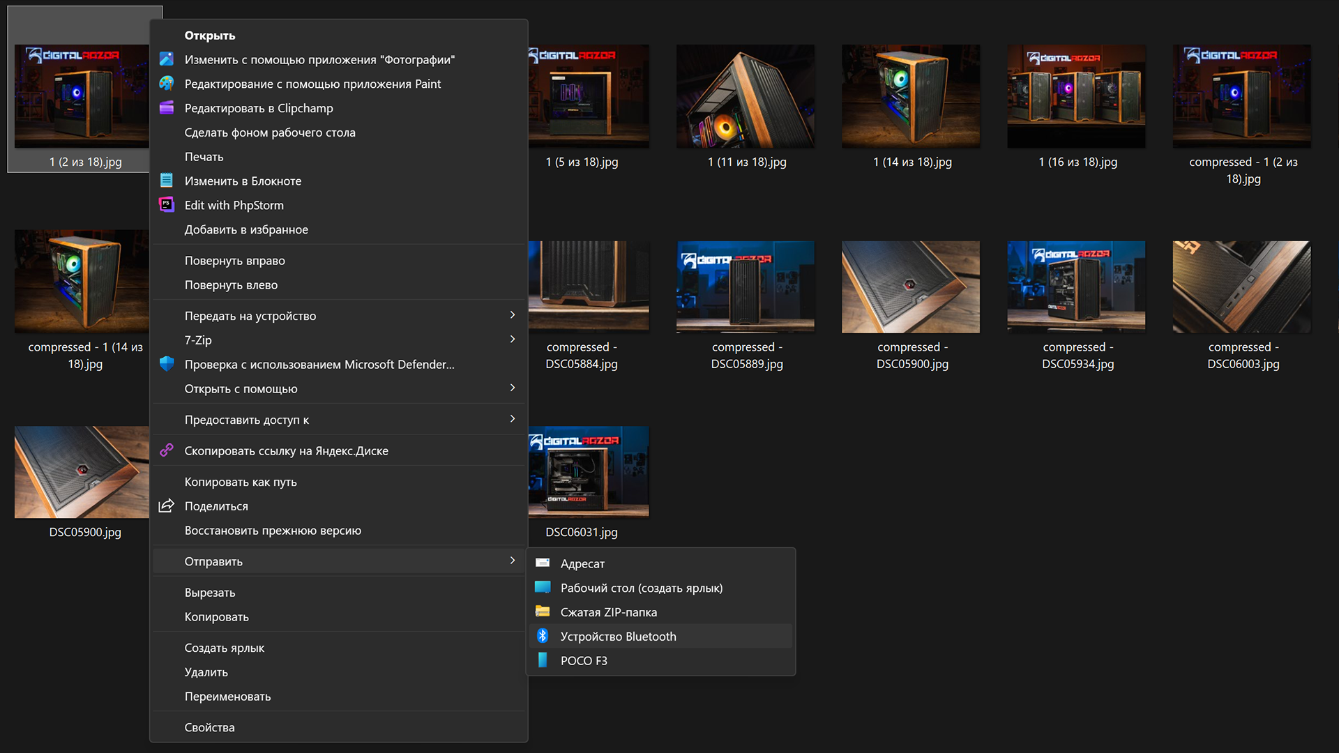This screenshot has height=753, width=1339.
Task: Select the DSC06031.jpg thumbnail
Action: [588, 472]
